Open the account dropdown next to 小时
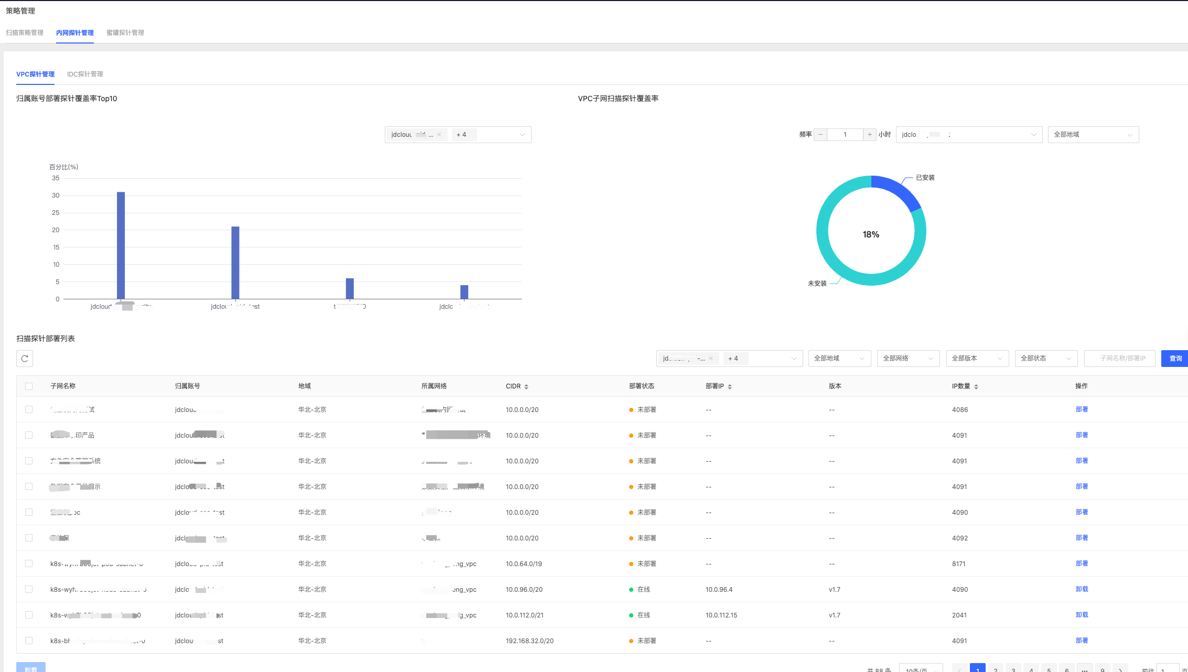Image resolution: width=1188 pixels, height=672 pixels. click(x=969, y=135)
